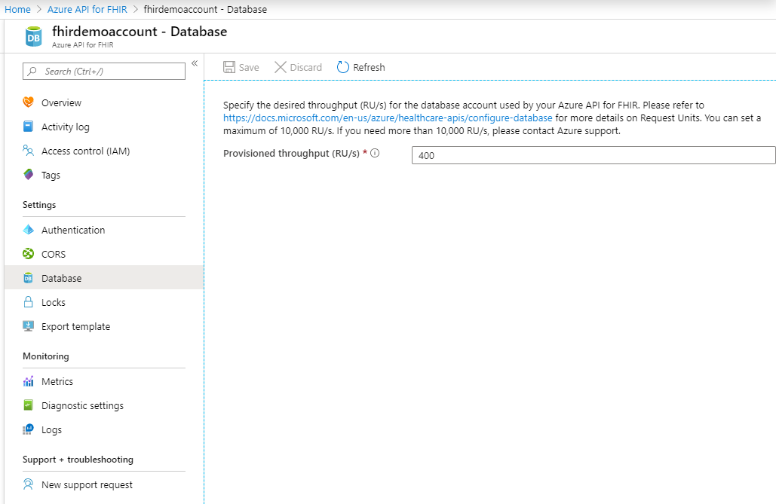776x504 pixels.
Task: Open the Database menu item
Action: click(x=61, y=278)
